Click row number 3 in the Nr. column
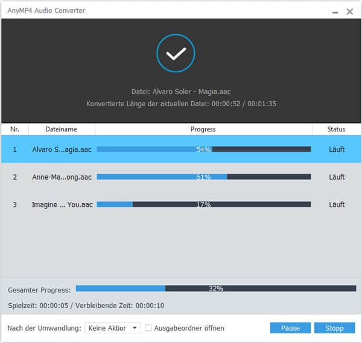This screenshot has width=362, height=343. 14,204
